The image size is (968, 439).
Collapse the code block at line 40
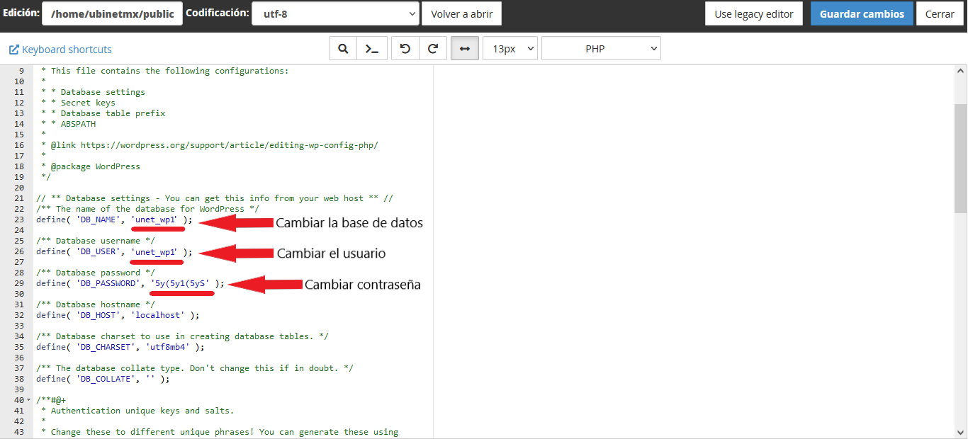tap(28, 401)
